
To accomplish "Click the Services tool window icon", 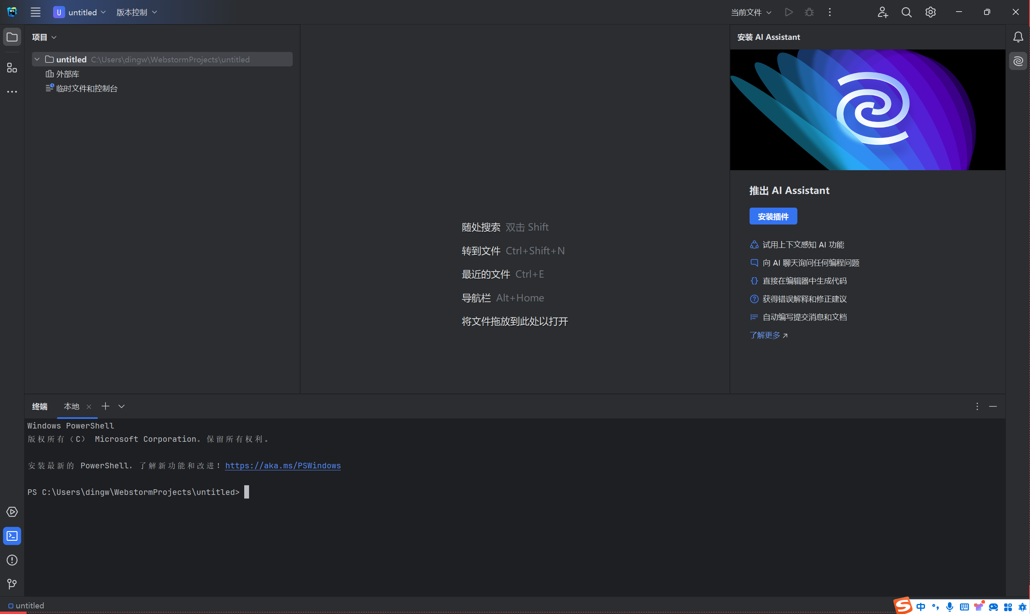I will pos(12,512).
